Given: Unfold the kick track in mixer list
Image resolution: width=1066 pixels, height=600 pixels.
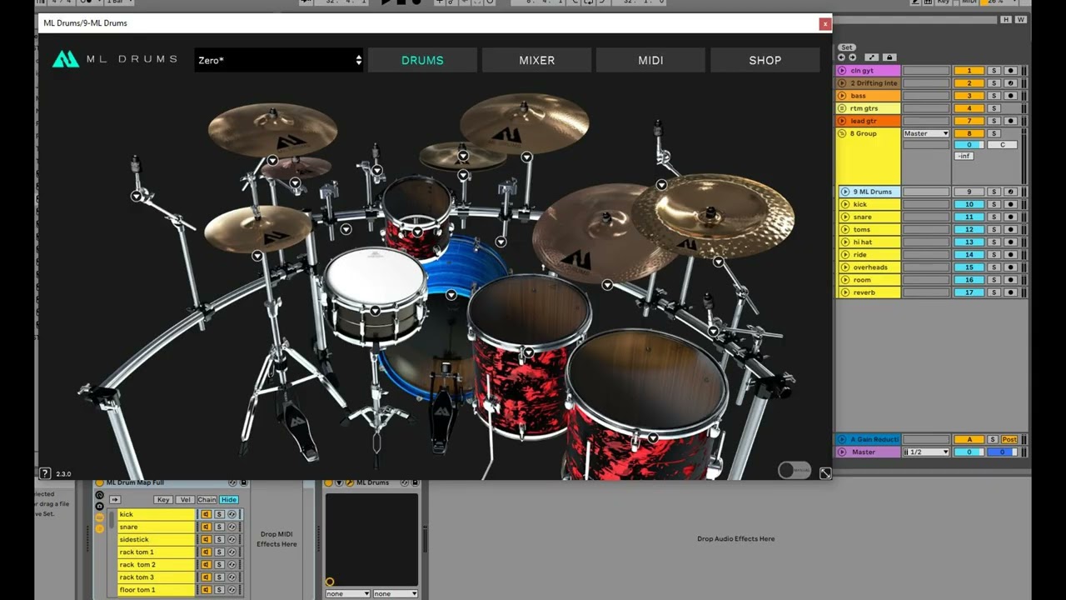Looking at the screenshot, I should pos(845,204).
